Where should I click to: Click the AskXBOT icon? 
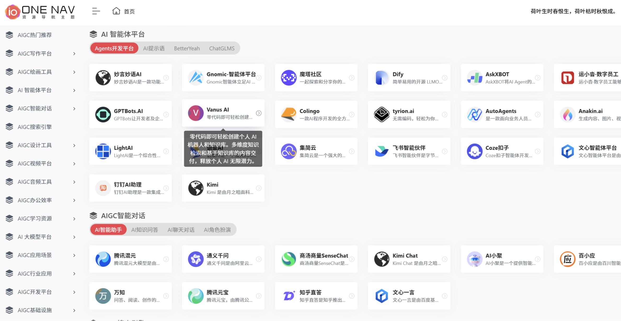tap(475, 78)
